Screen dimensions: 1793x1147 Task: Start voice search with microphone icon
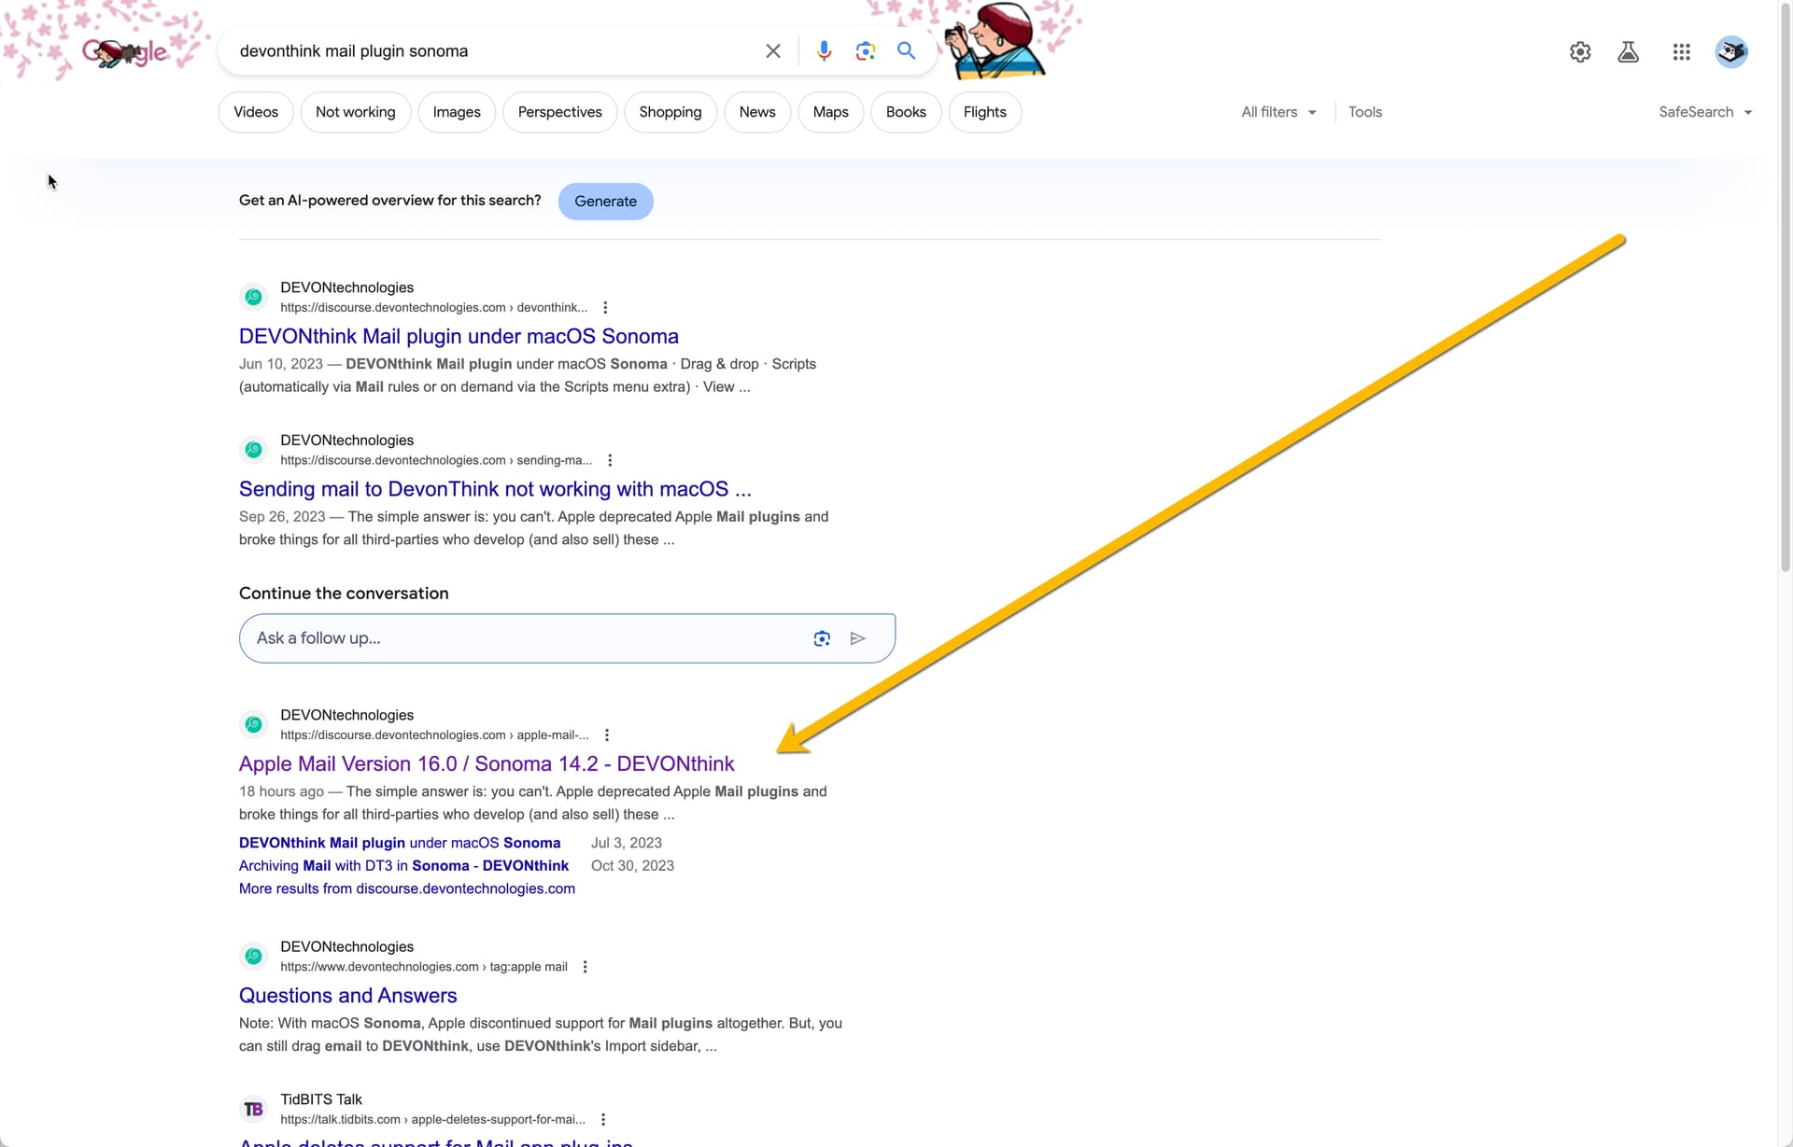pos(824,51)
